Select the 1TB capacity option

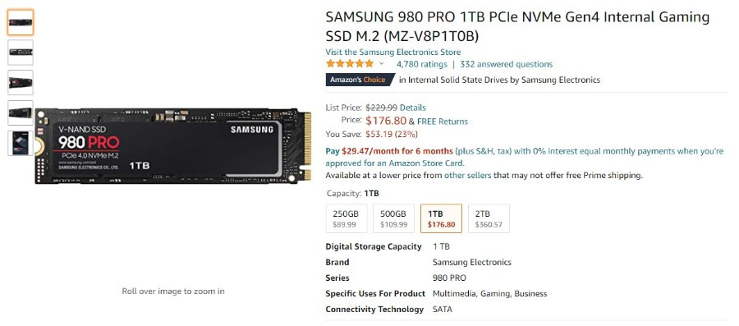[x=441, y=218]
